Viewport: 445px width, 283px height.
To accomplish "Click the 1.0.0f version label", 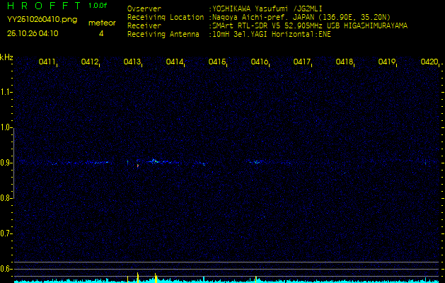I will (x=98, y=6).
